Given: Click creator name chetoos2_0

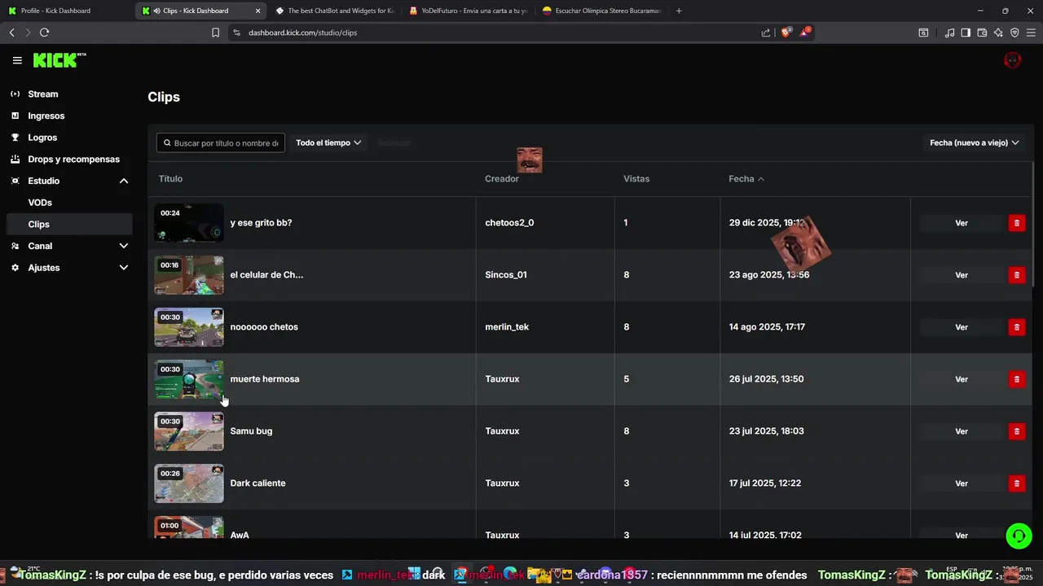Looking at the screenshot, I should pyautogui.click(x=509, y=223).
